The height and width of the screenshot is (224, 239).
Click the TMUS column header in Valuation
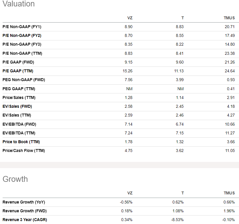point(229,18)
